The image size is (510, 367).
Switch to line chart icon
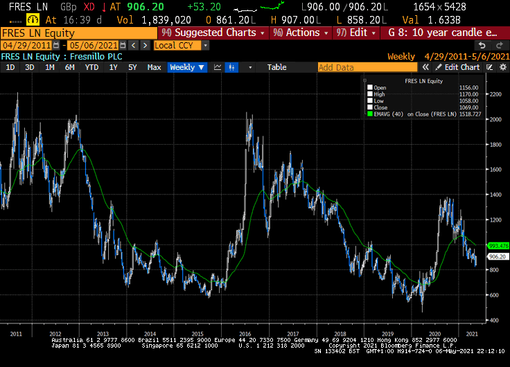pos(218,67)
